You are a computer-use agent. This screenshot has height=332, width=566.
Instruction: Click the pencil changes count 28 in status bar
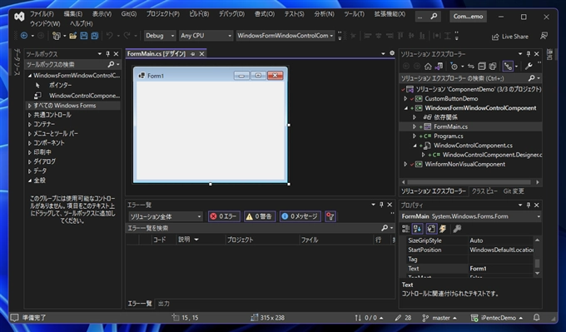click(x=403, y=318)
